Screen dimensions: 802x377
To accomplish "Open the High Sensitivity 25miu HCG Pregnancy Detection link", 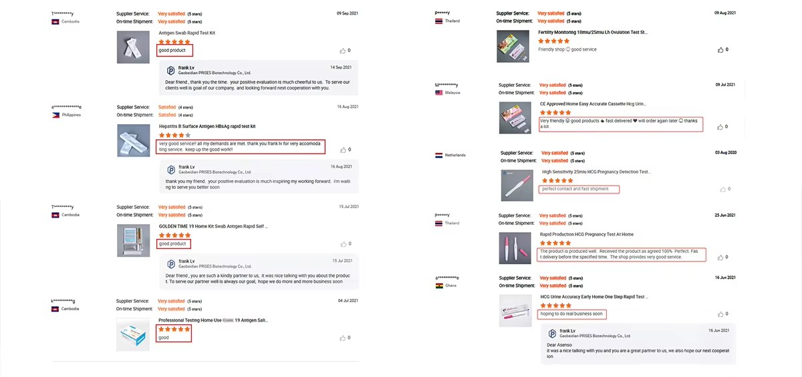I will [x=595, y=171].
